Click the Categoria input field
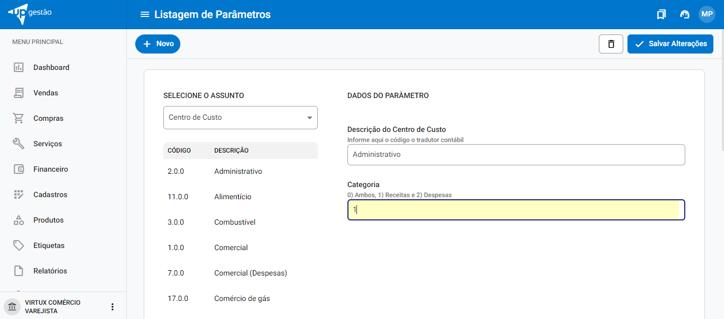Viewport: 724px width, 319px height. [x=516, y=210]
